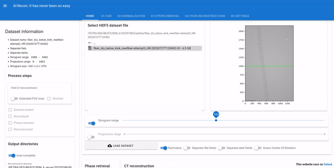Toggle Guess Center Of Rotation switch
This screenshot has height=168, width=334.
pyautogui.click(x=258, y=148)
